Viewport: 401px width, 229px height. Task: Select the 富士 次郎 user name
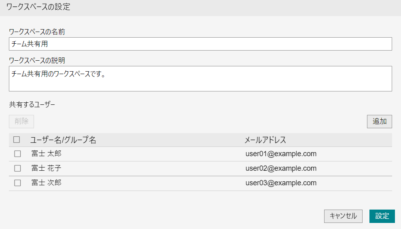[47, 183]
